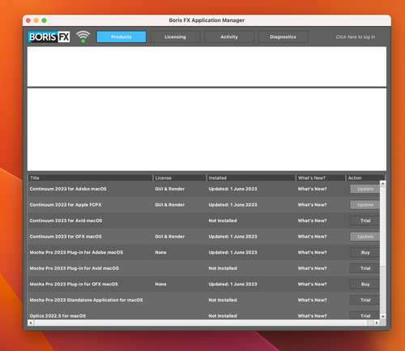Maximize the Application Manager window

(44, 20)
